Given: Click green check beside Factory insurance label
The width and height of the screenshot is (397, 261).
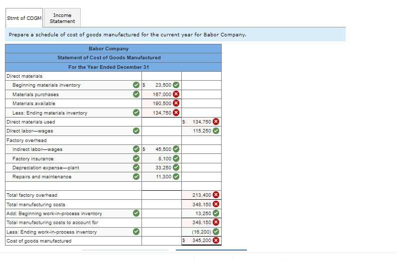Looking at the screenshot, I should click(x=136, y=158).
